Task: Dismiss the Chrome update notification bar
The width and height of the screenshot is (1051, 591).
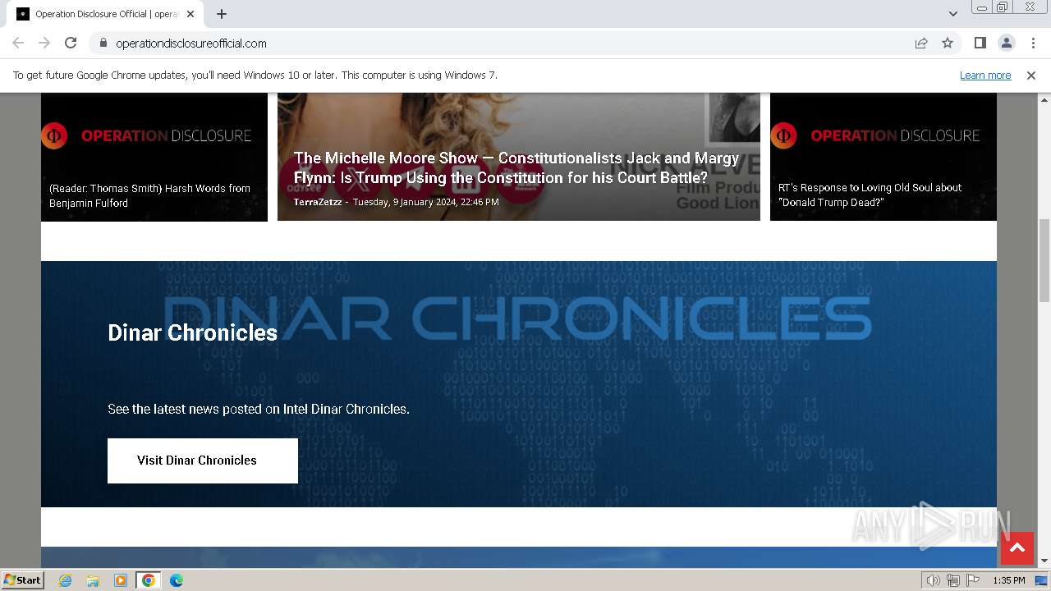Action: pyautogui.click(x=1031, y=75)
